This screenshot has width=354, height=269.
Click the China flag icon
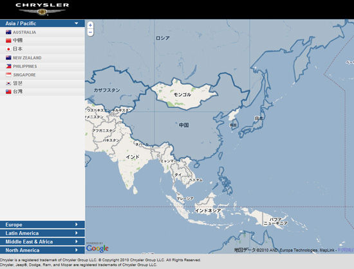coord(8,40)
